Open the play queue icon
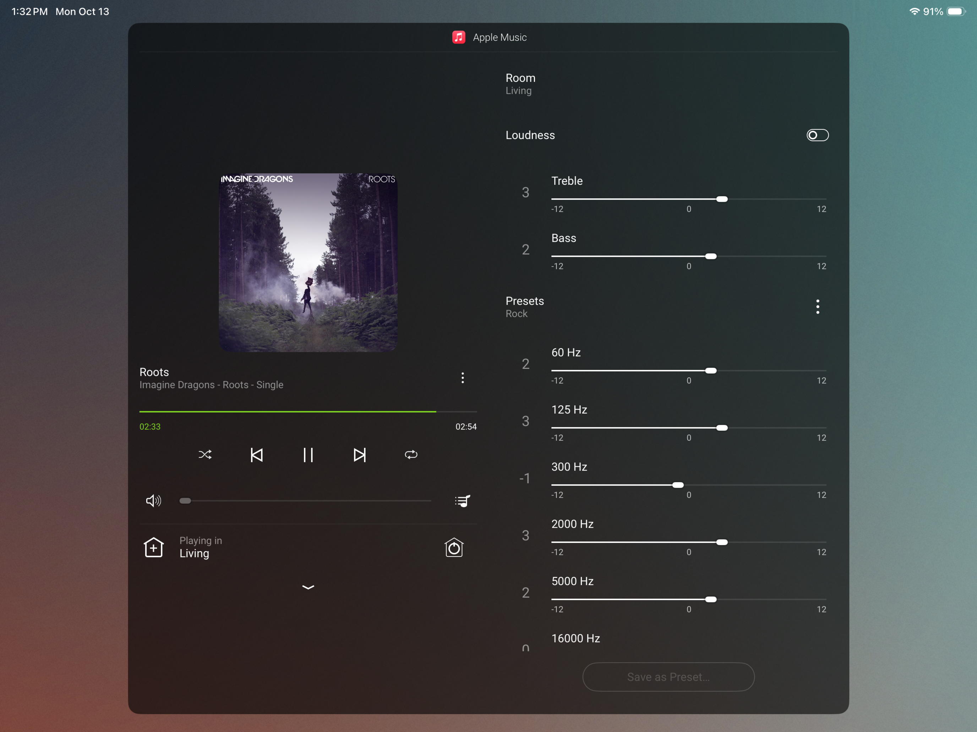The image size is (977, 732). click(463, 501)
